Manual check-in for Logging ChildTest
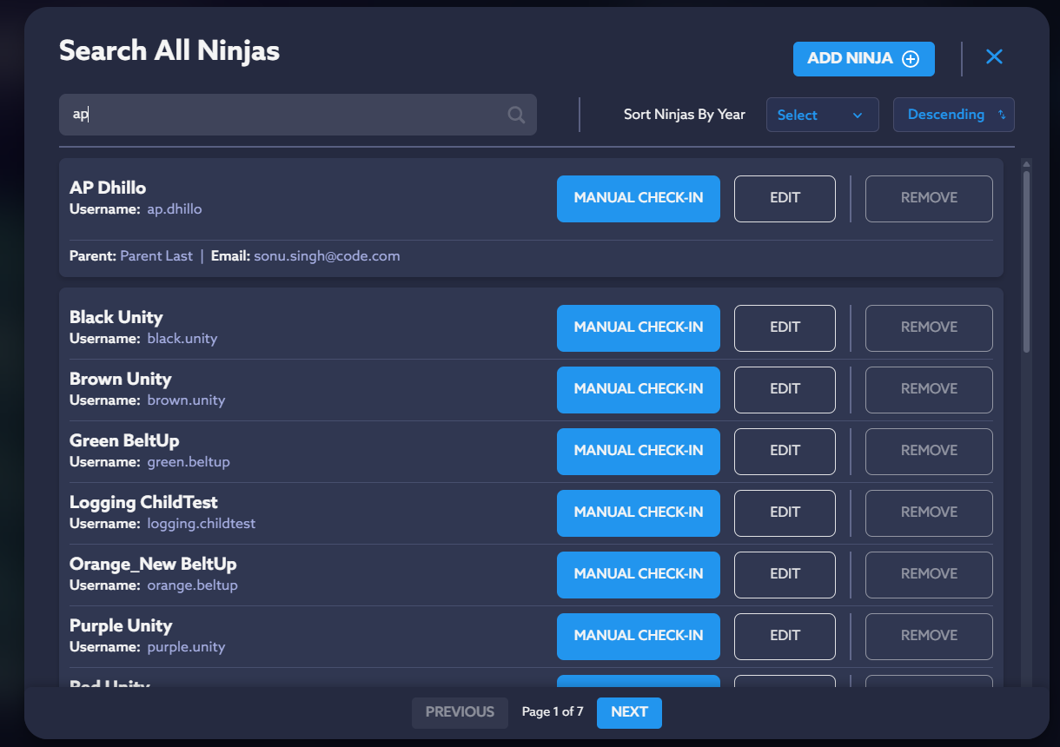 tap(638, 512)
